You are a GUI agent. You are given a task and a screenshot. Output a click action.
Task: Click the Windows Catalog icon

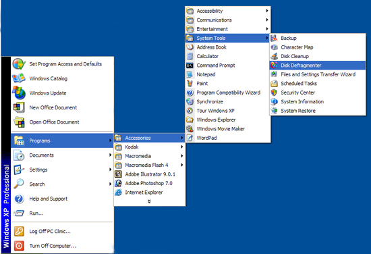pos(19,78)
